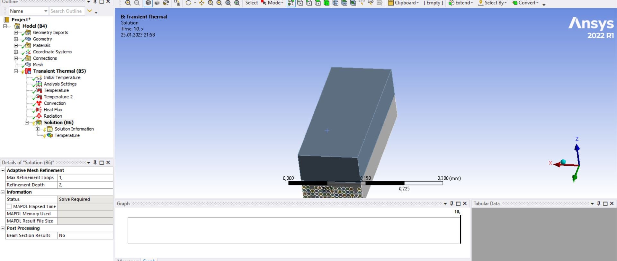Image resolution: width=617 pixels, height=261 pixels.
Task: Click the Coordinate (XYZ) picking icon
Action: pos(362,3)
